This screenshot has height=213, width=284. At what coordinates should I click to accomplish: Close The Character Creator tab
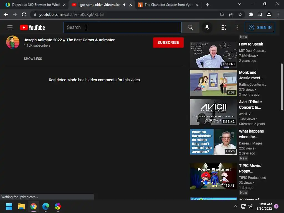197,5
